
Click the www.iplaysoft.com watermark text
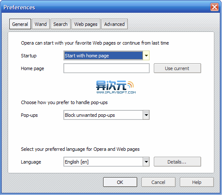pyautogui.click(x=116, y=93)
